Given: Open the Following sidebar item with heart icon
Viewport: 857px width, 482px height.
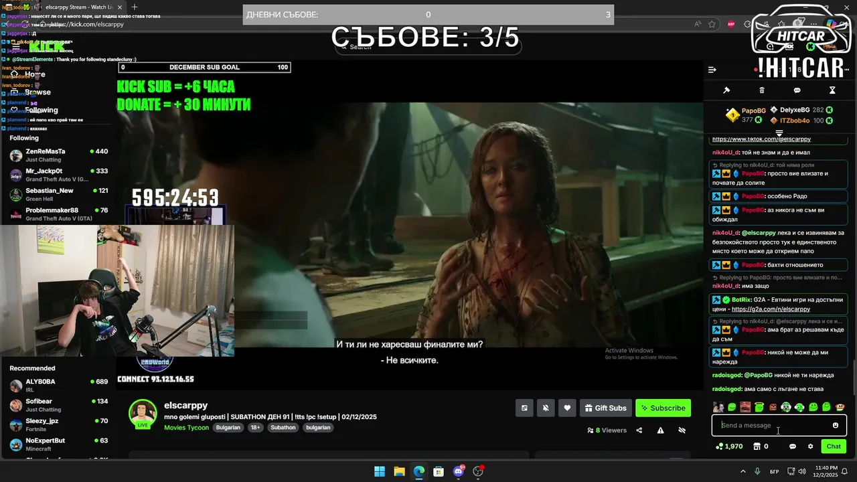Looking at the screenshot, I should [35, 110].
